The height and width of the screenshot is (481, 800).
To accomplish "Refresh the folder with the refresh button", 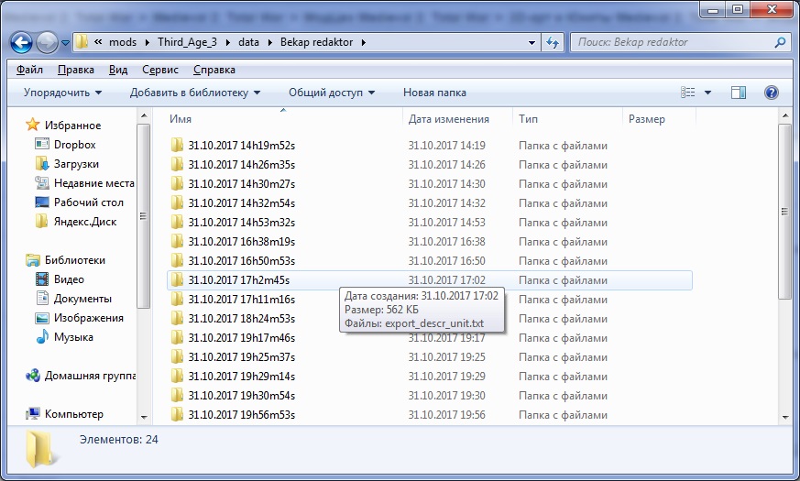I will pos(552,43).
